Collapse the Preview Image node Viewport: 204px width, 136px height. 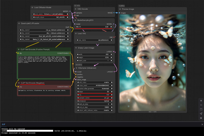(x=121, y=9)
